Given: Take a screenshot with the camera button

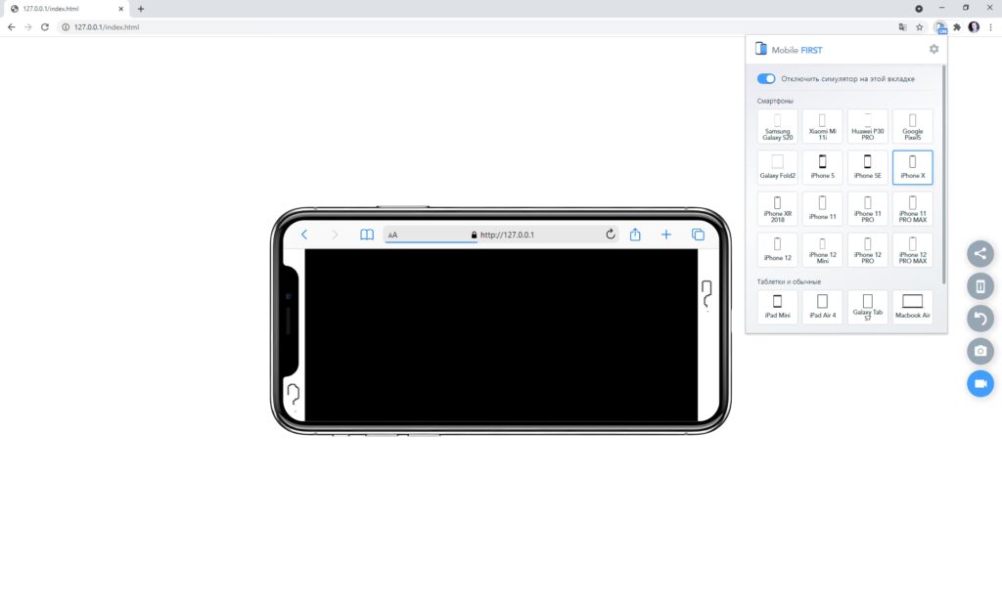Looking at the screenshot, I should 980,351.
